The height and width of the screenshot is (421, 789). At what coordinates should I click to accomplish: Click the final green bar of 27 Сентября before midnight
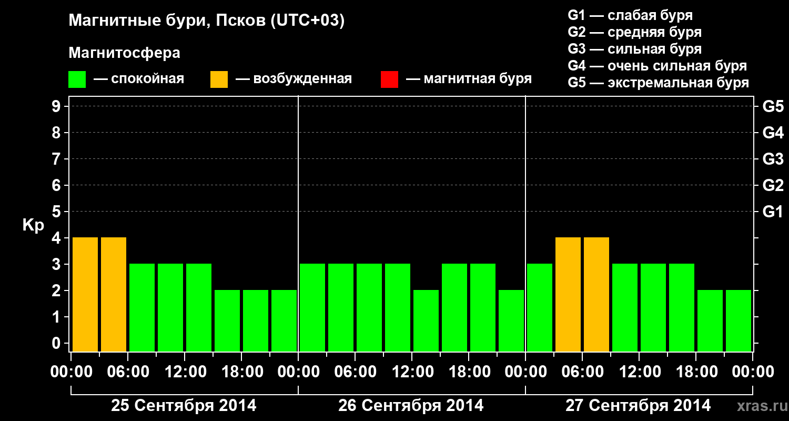click(739, 320)
